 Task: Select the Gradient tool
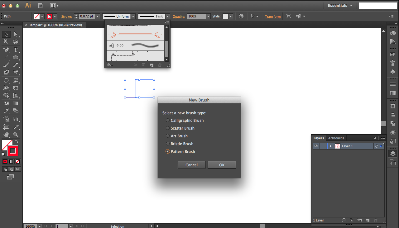click(16, 103)
